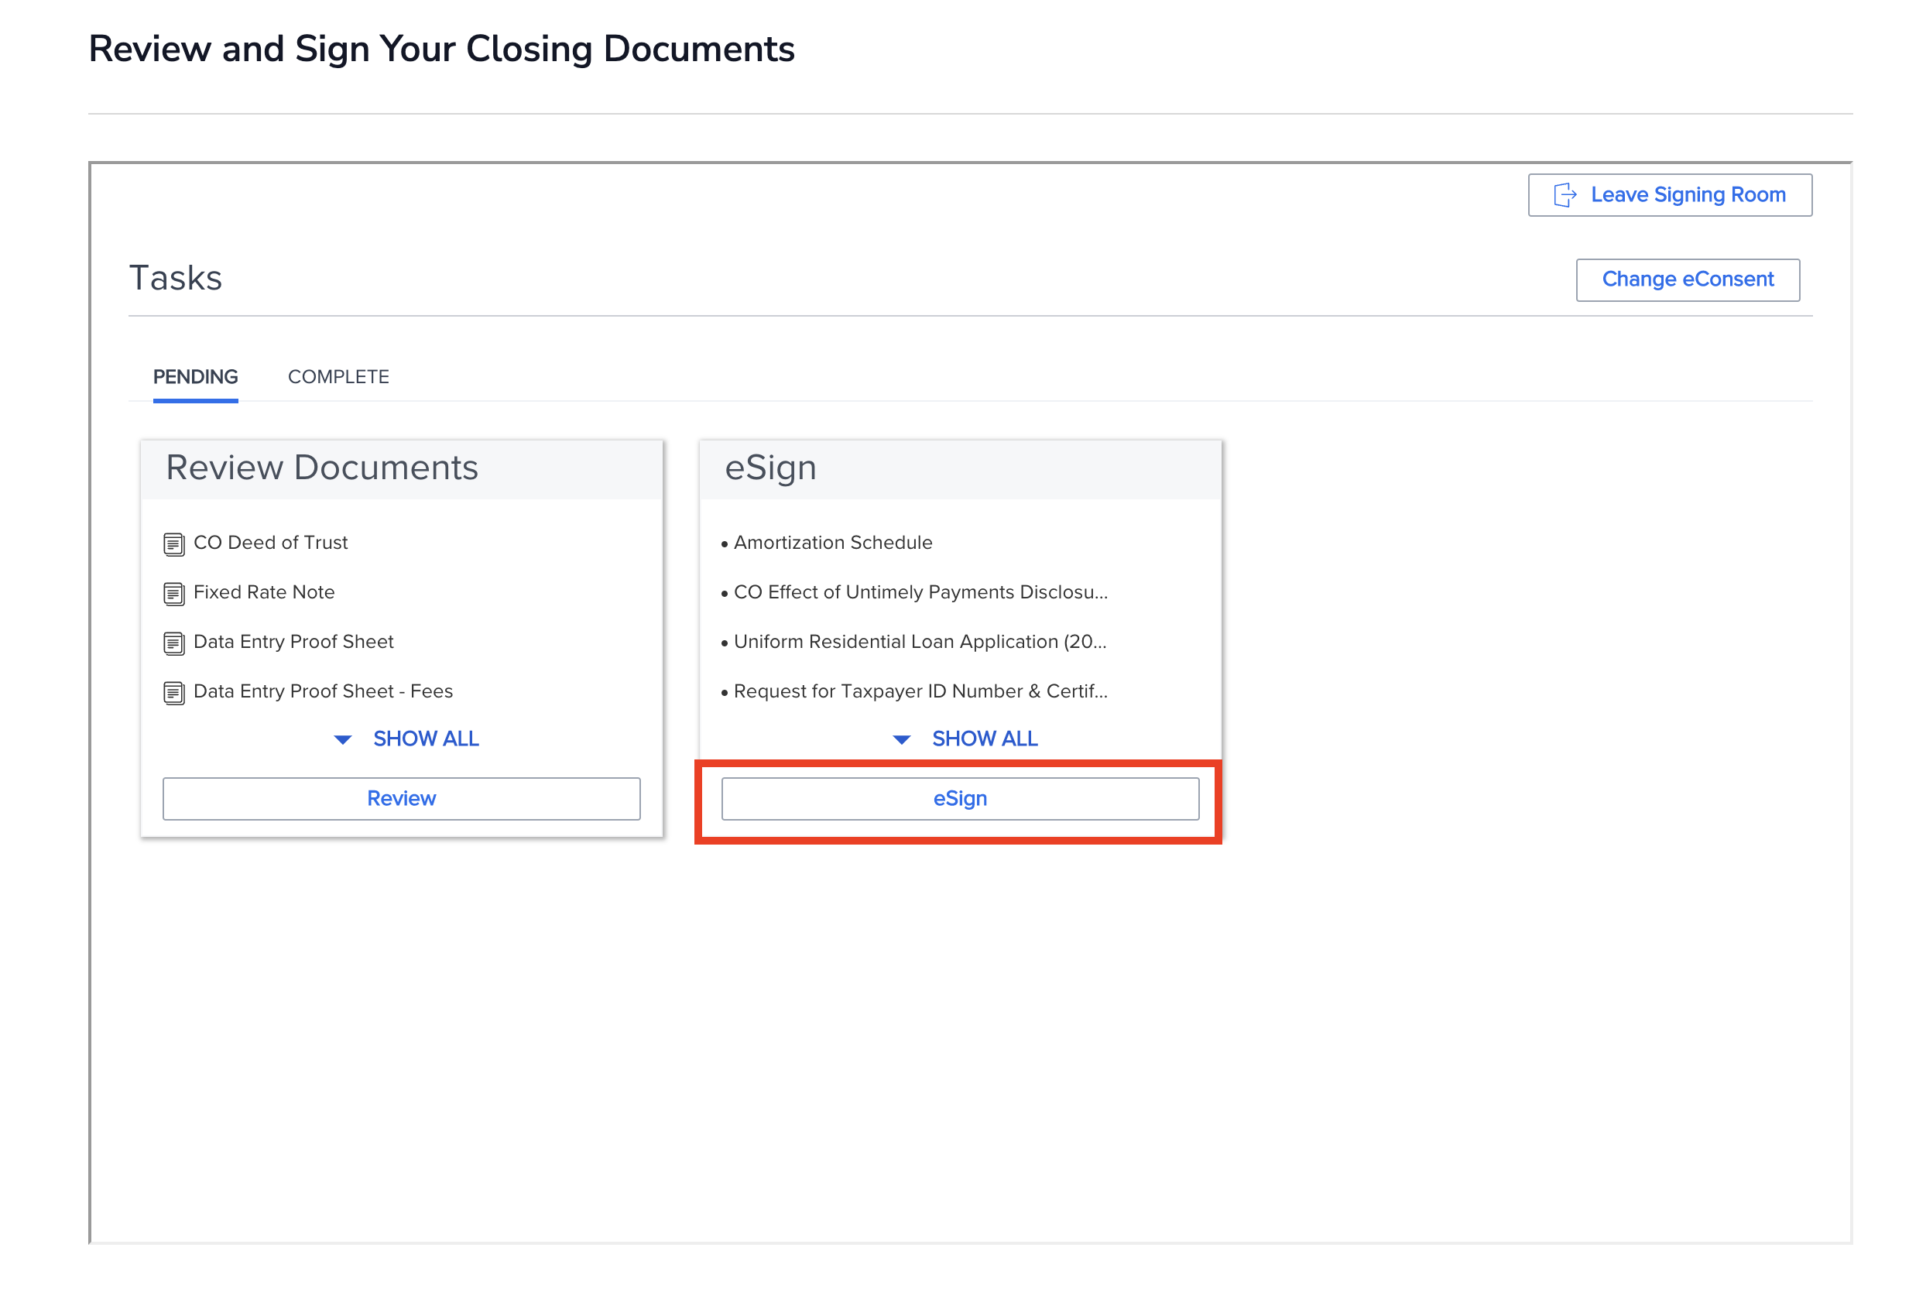Click the Review Documents SHOW ALL arrow

coord(342,739)
